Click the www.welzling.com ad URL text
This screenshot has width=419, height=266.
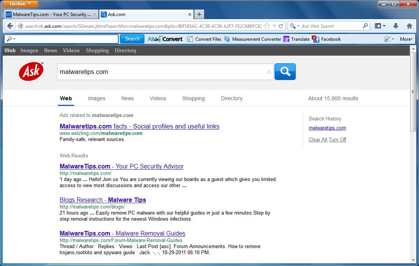tap(101, 133)
